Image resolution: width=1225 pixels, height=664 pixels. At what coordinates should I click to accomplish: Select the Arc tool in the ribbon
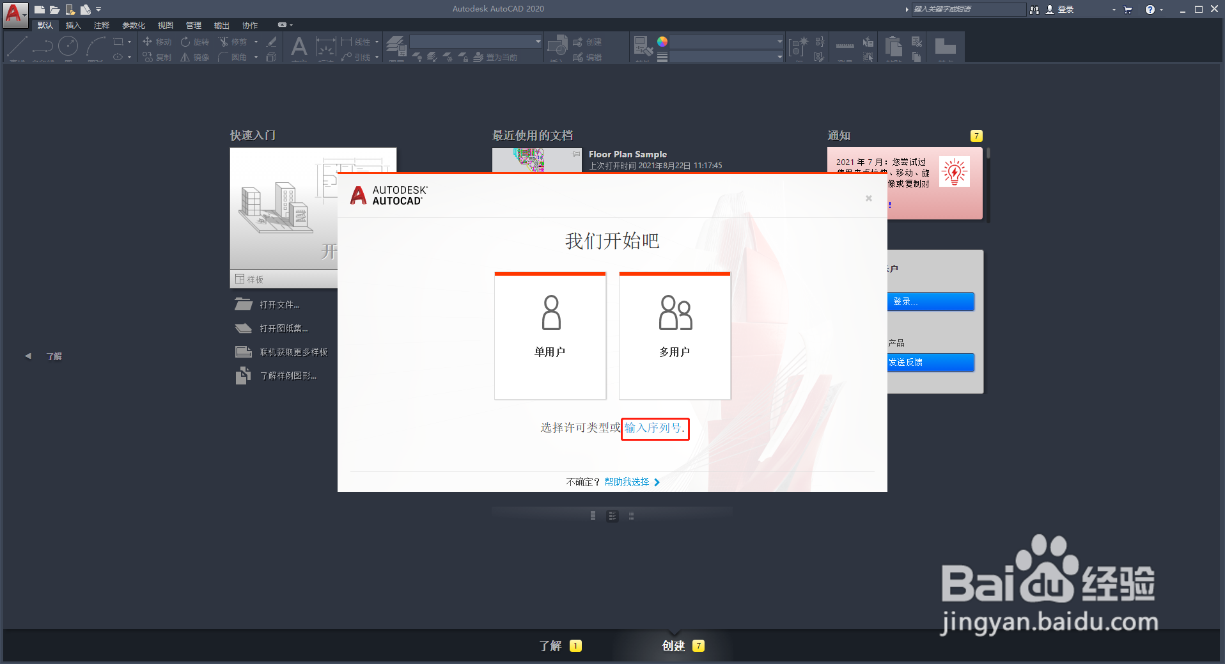coord(95,46)
